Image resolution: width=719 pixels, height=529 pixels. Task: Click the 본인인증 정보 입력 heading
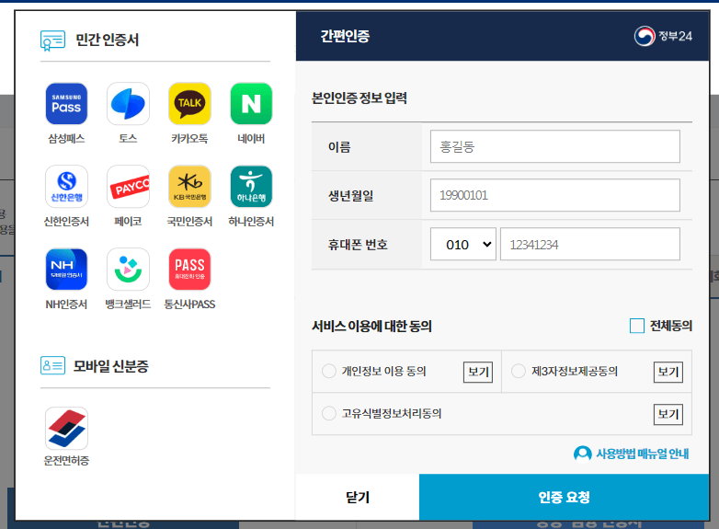pyautogui.click(x=359, y=98)
